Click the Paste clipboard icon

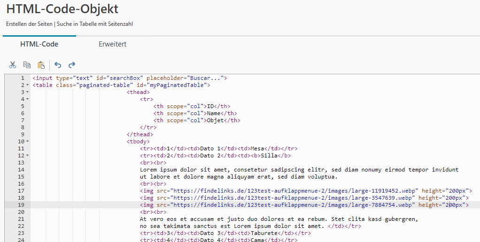41,65
